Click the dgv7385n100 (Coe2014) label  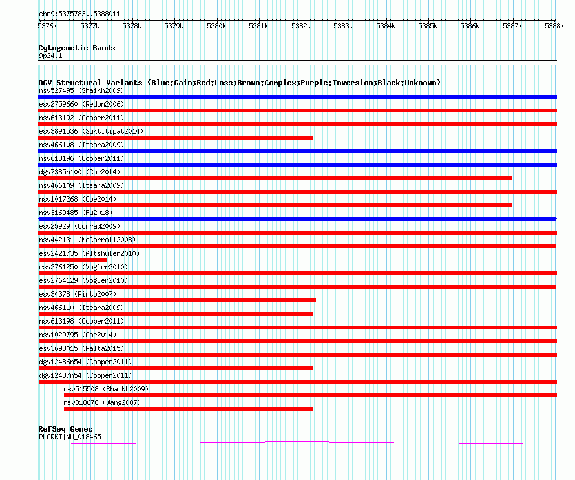pos(79,172)
